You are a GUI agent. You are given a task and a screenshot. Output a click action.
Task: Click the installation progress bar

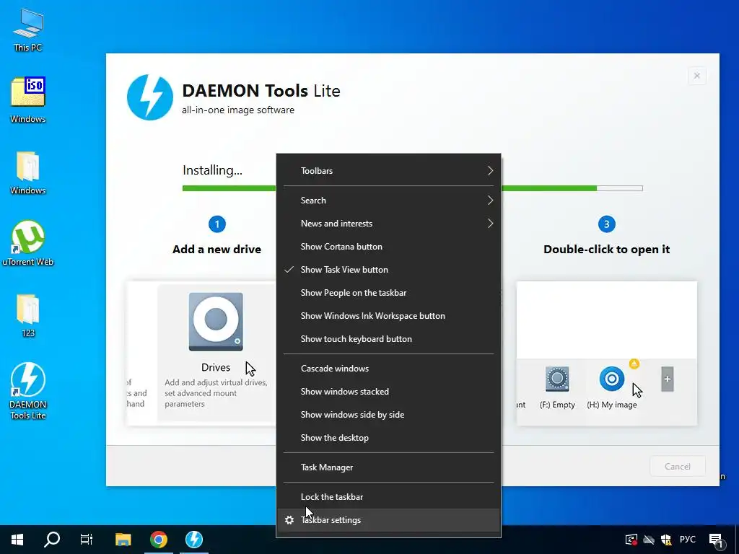pos(412,188)
